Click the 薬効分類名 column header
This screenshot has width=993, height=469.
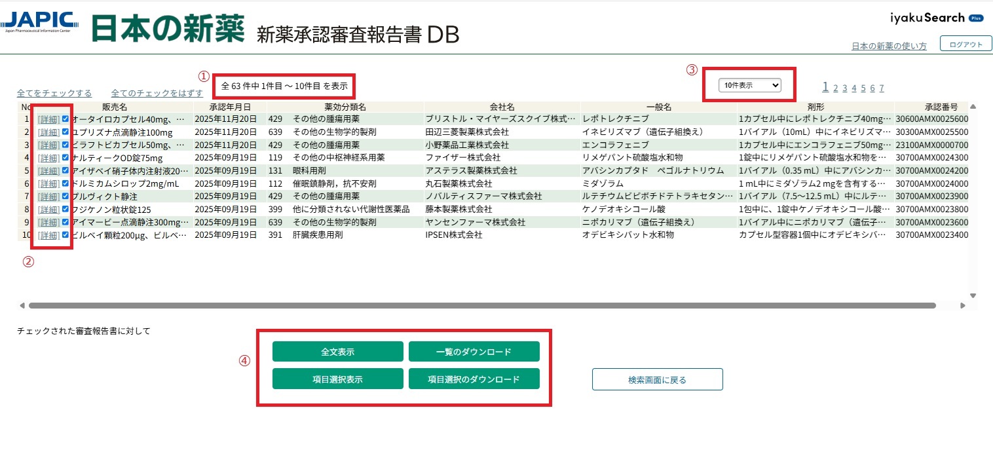point(345,107)
